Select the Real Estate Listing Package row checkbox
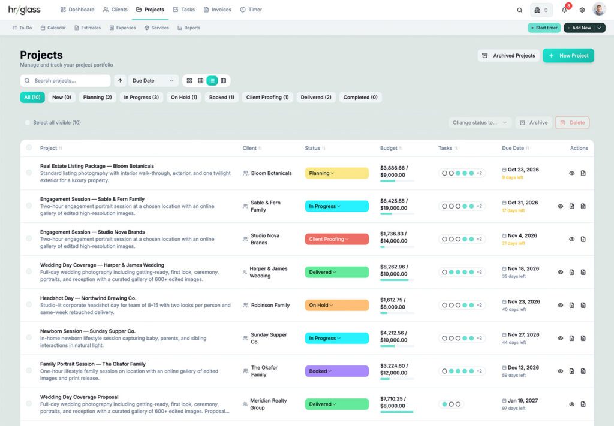Screen dimensions: 614x426 point(29,173)
